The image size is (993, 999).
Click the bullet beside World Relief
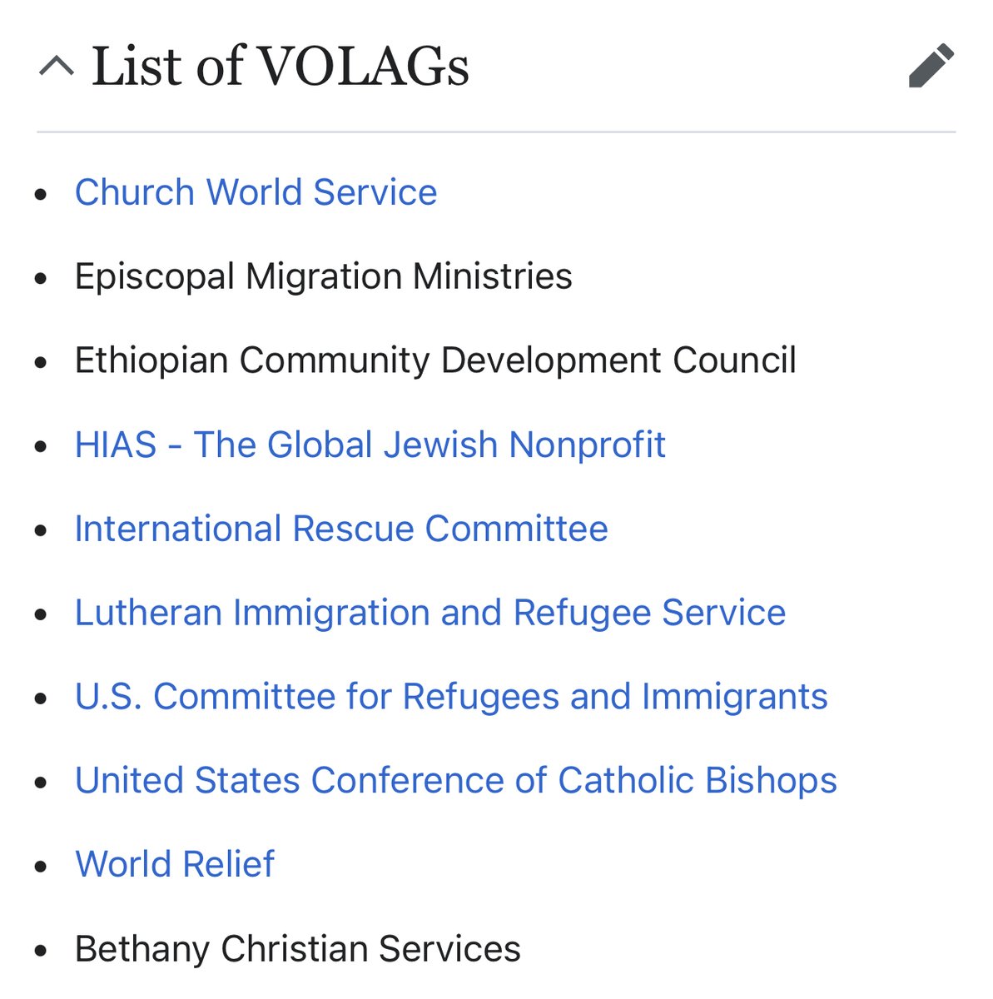coord(41,867)
